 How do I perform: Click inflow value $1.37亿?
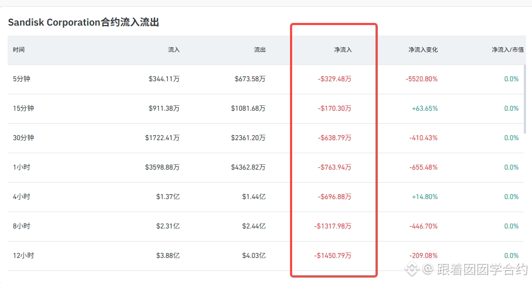[x=168, y=197]
